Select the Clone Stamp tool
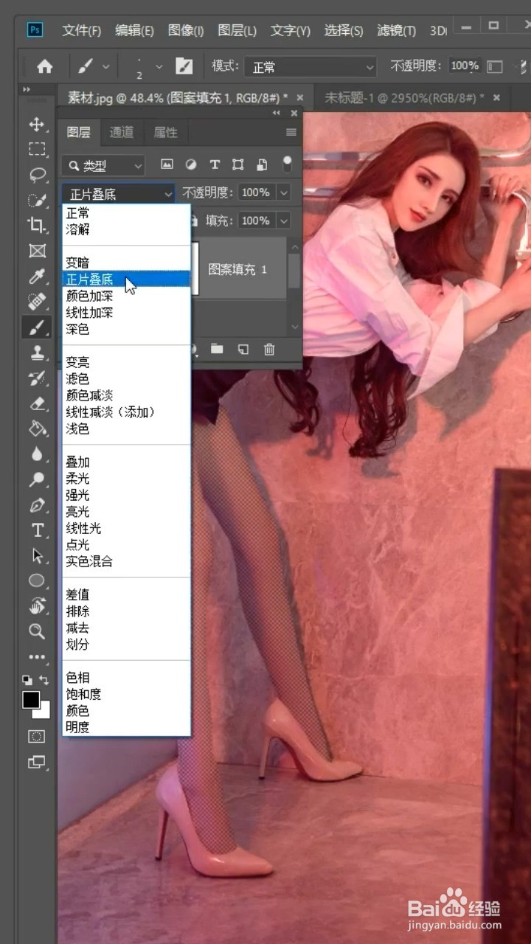Image resolution: width=531 pixels, height=944 pixels. click(x=37, y=353)
